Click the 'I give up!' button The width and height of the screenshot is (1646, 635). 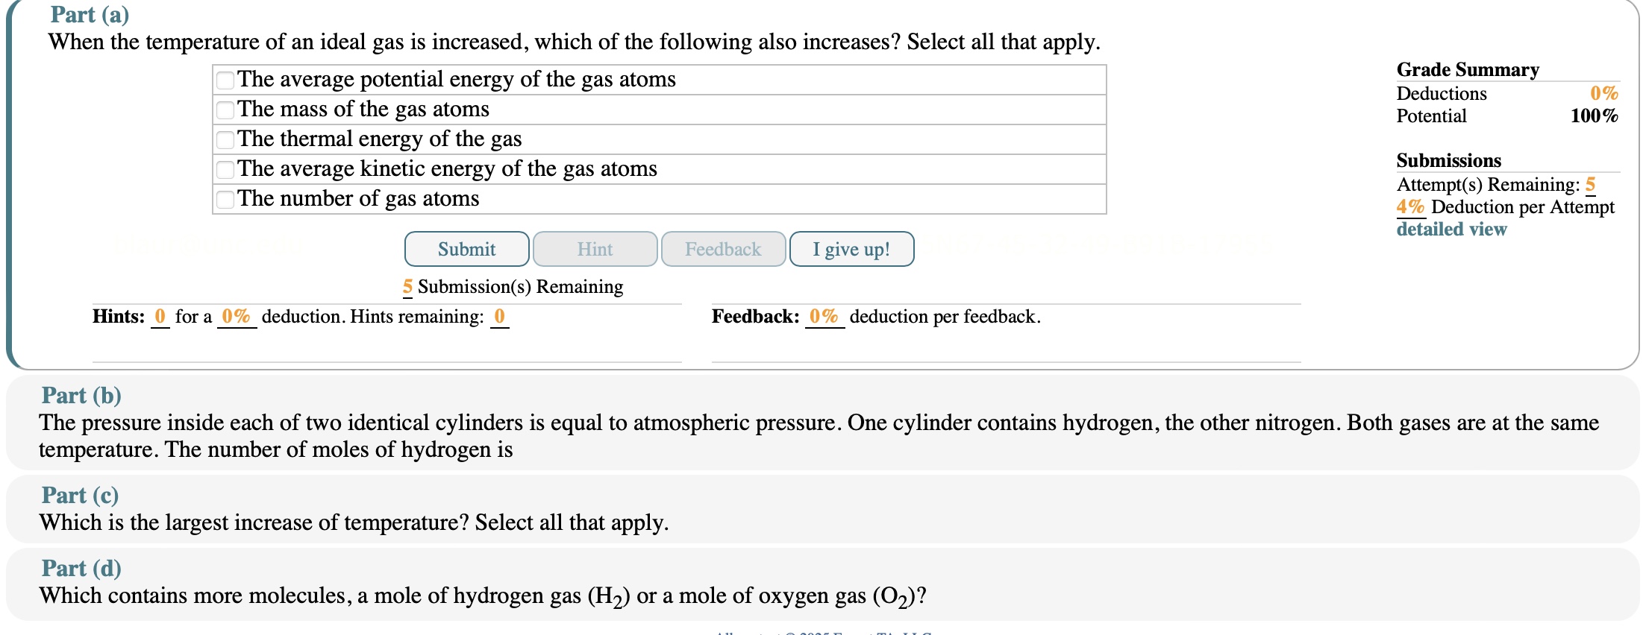tap(851, 249)
